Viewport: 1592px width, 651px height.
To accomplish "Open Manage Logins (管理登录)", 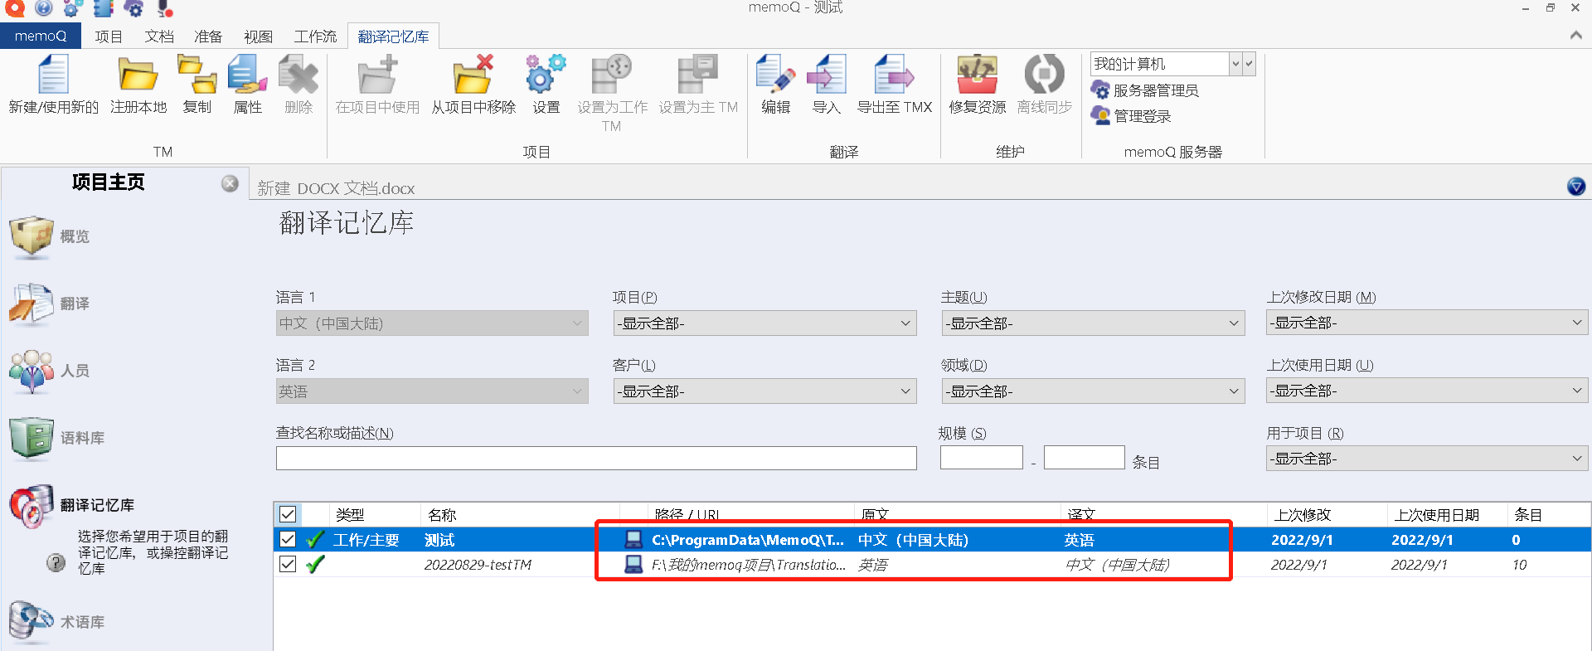I will pyautogui.click(x=1131, y=116).
